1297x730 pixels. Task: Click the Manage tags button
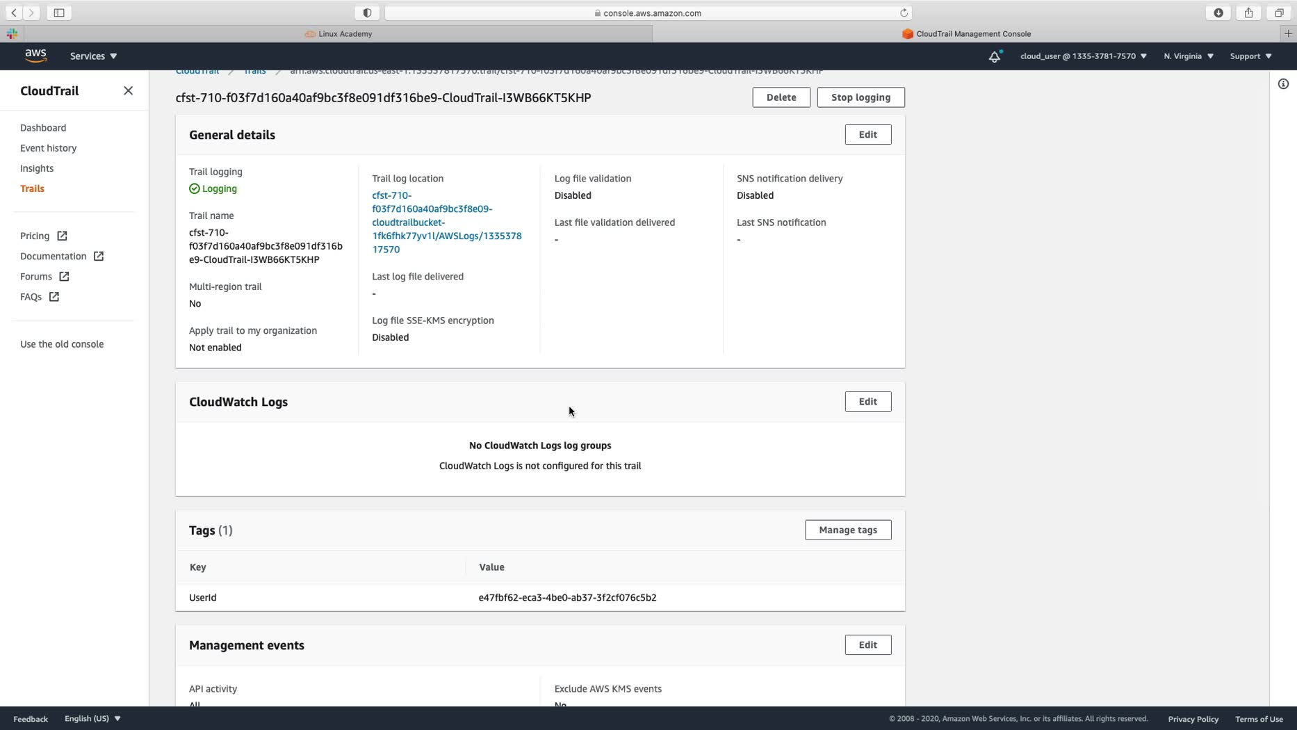[x=848, y=530]
